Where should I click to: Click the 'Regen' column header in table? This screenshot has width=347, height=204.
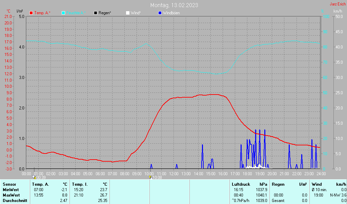(278, 184)
